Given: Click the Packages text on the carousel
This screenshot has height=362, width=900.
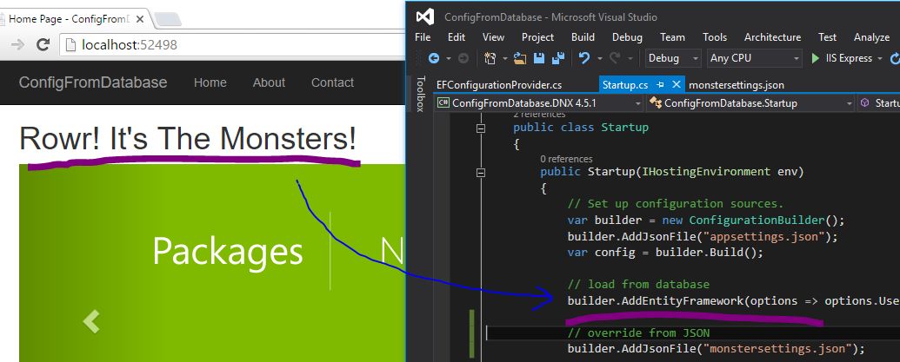Looking at the screenshot, I should [x=227, y=251].
